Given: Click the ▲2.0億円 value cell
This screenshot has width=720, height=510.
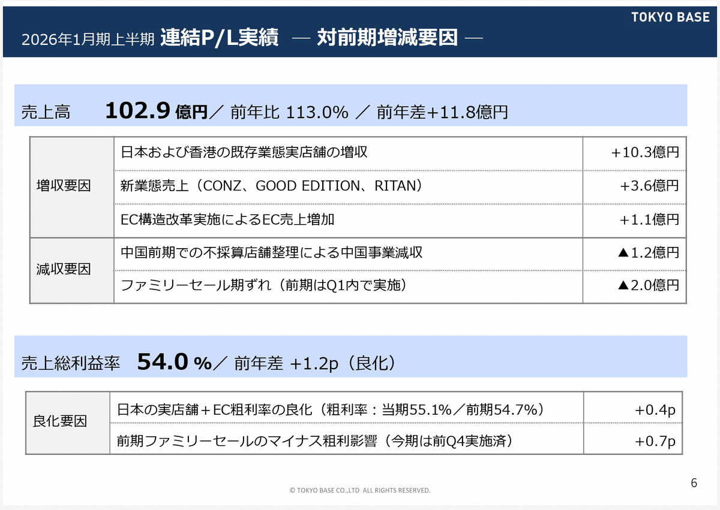Looking at the screenshot, I should pyautogui.click(x=634, y=286).
